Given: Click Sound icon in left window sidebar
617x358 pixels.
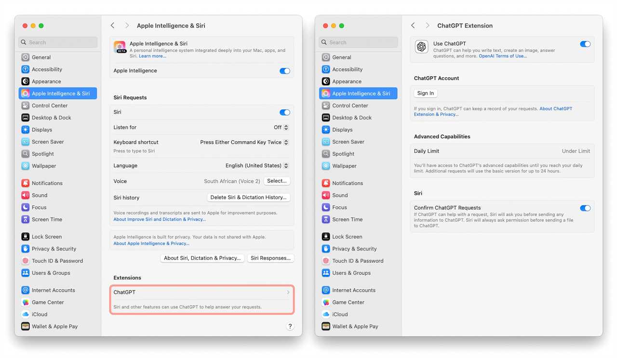Looking at the screenshot, I should pos(26,195).
